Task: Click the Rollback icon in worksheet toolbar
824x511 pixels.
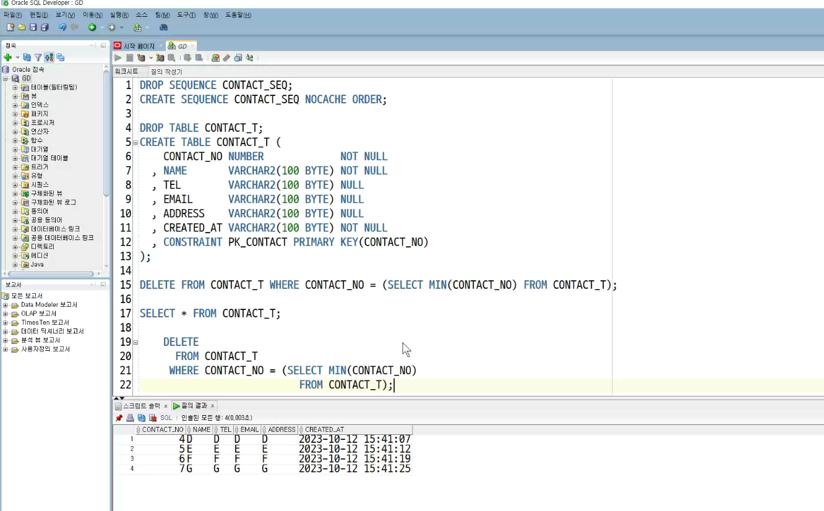Action: coord(199,58)
